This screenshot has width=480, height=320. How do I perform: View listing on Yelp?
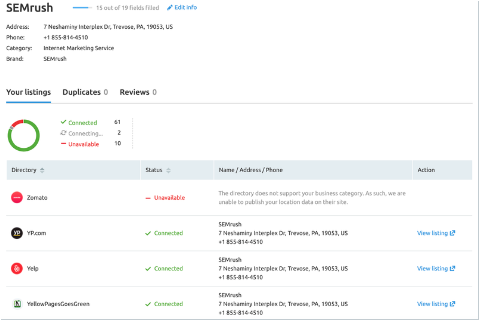coord(436,268)
